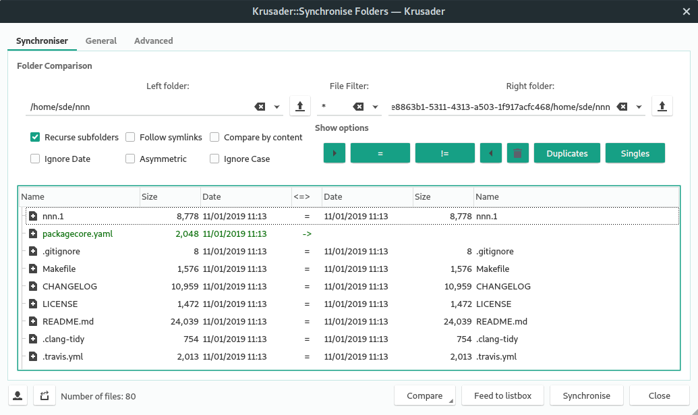Disable Recurse subfolders checkbox
Screen dimensions: 698x415
[35, 137]
